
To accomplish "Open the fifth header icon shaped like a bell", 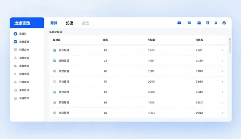I will [216, 23].
